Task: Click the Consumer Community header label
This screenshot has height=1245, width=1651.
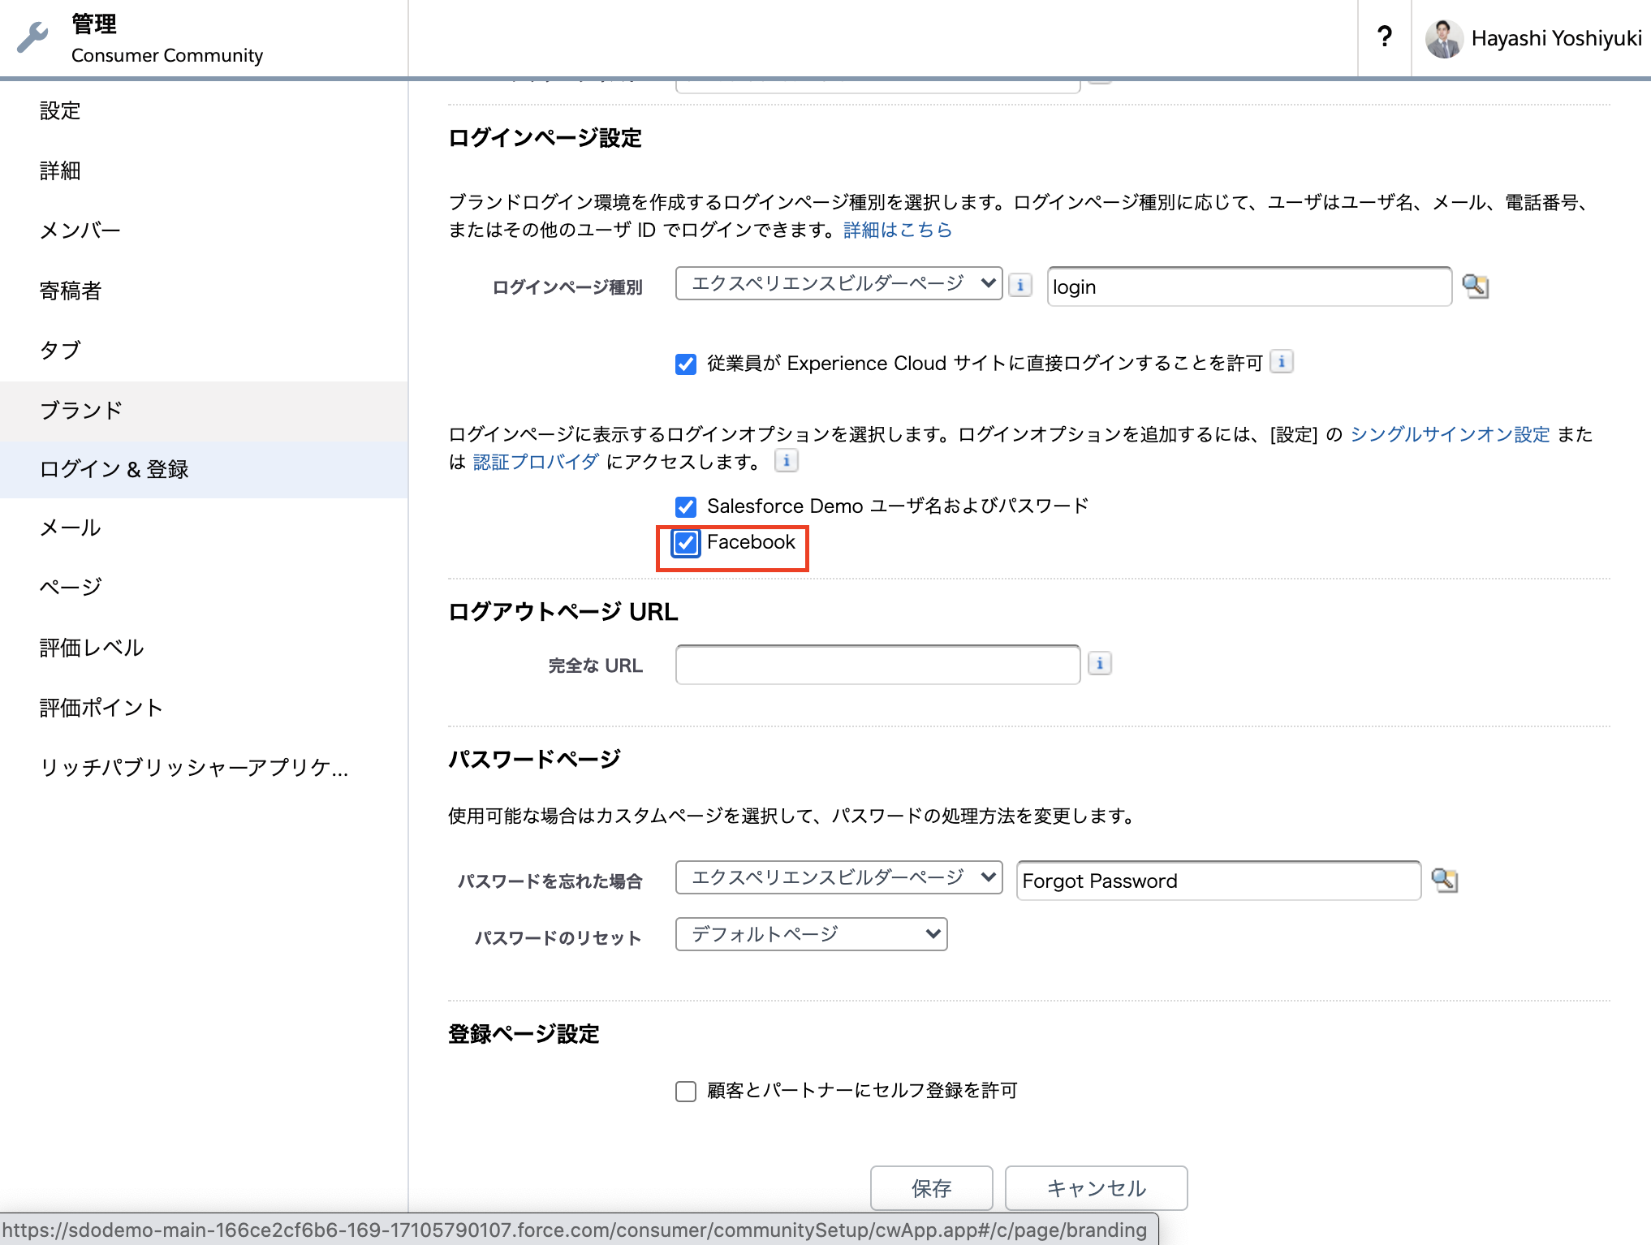Action: [167, 55]
